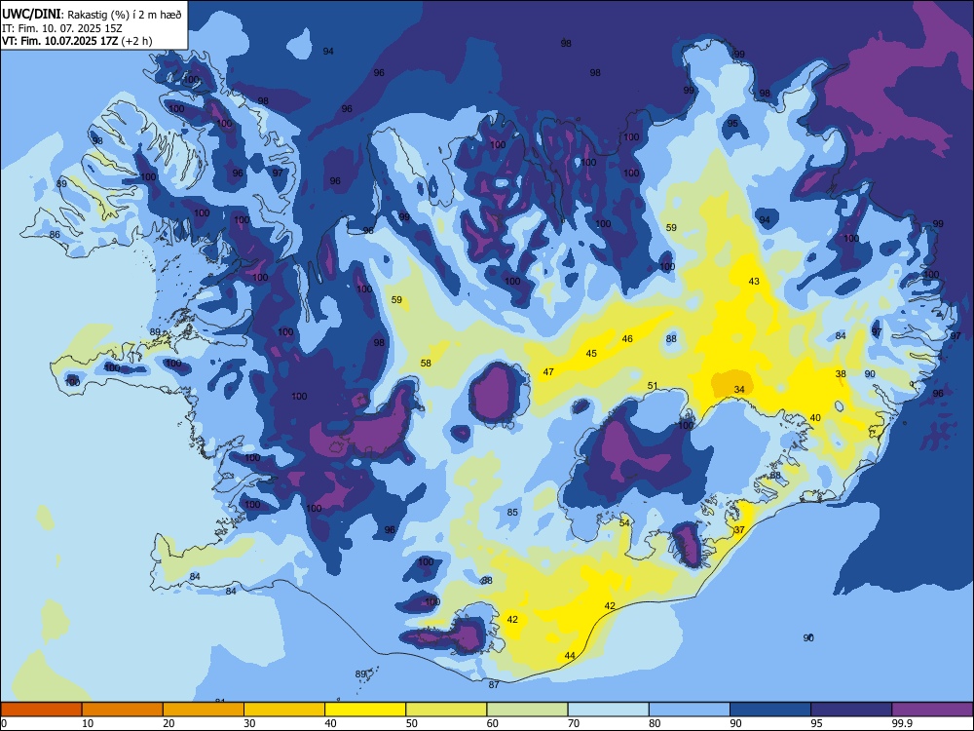Click the 47 humidity reading
The height and width of the screenshot is (731, 974).
pyautogui.click(x=548, y=371)
